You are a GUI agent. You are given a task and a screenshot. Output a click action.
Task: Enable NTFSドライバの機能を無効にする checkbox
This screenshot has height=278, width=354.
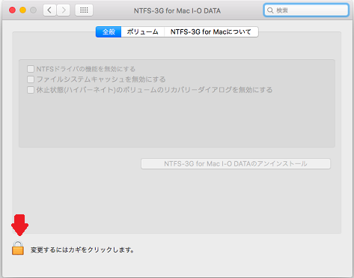click(x=31, y=69)
